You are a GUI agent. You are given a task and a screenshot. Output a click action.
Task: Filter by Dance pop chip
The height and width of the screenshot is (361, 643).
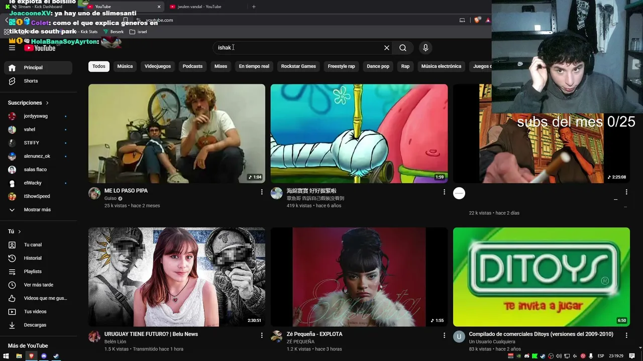click(378, 66)
